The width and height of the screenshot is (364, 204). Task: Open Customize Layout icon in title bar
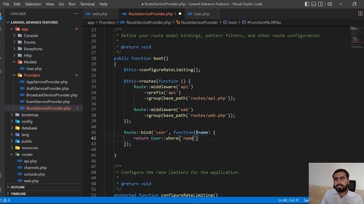click(x=330, y=4)
